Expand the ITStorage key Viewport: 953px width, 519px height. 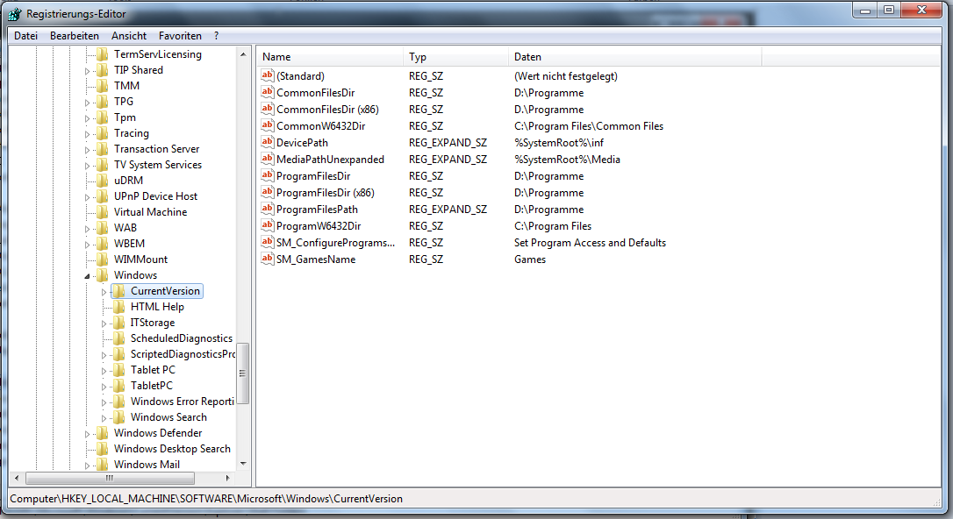(x=104, y=323)
